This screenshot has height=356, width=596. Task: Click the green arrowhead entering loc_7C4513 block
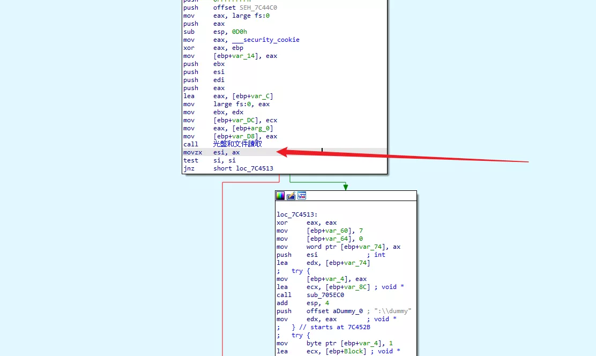coord(346,187)
